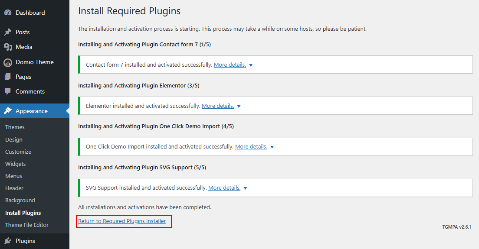Click the Media library icon

(x=8, y=47)
